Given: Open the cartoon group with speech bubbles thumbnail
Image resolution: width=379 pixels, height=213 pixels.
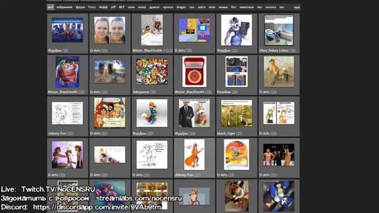Looking at the screenshot, I should [x=110, y=113].
